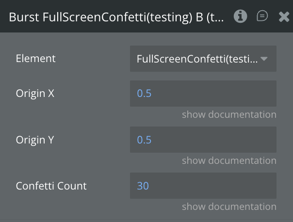Open the Element dropdown

pos(203,59)
